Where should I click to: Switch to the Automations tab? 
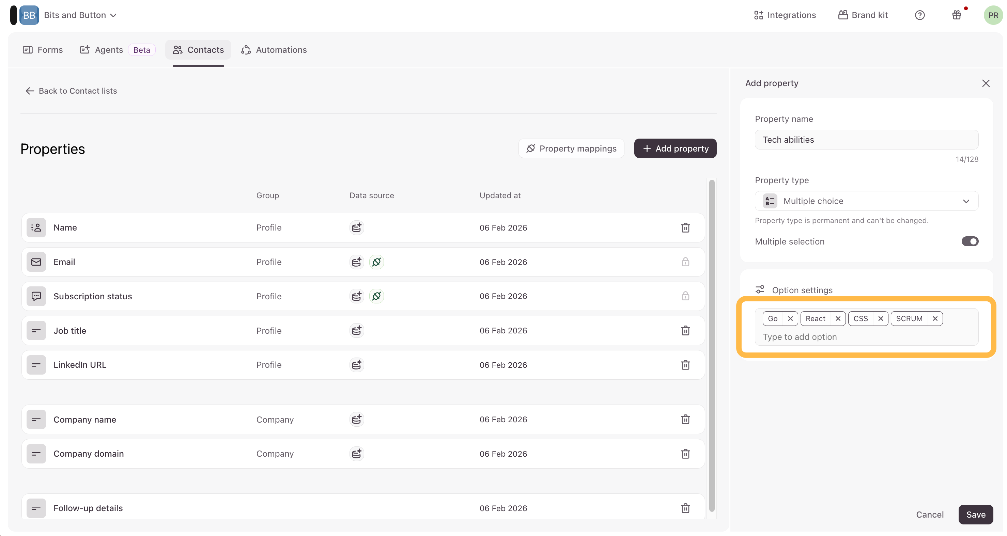coord(274,50)
